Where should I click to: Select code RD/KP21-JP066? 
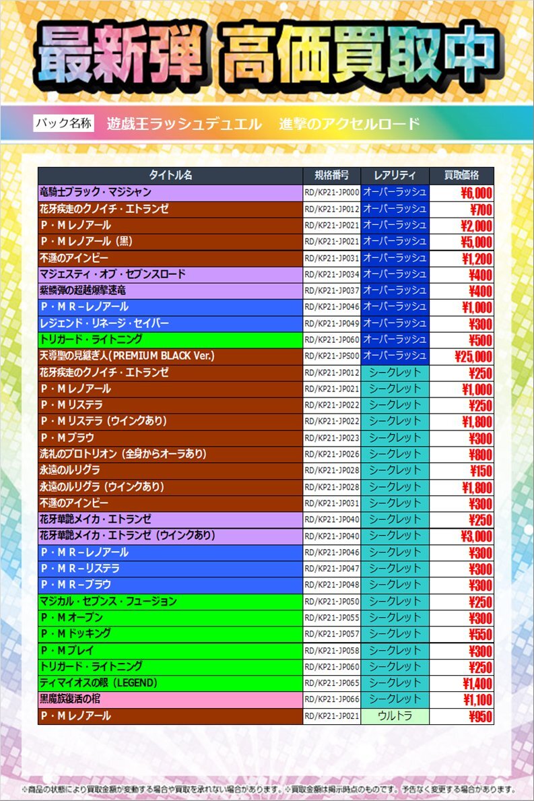(332, 699)
